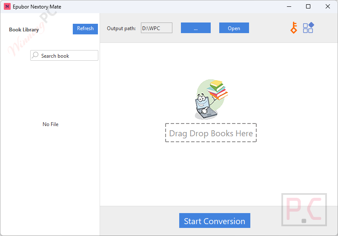Screen dimensions: 338x236
Task: Click the "Output path:" label
Action: 121,28
